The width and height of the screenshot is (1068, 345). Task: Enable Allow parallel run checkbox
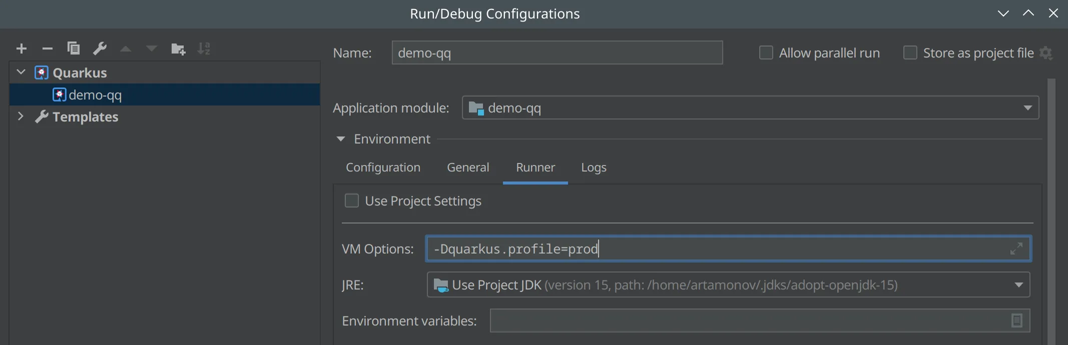[x=766, y=52]
